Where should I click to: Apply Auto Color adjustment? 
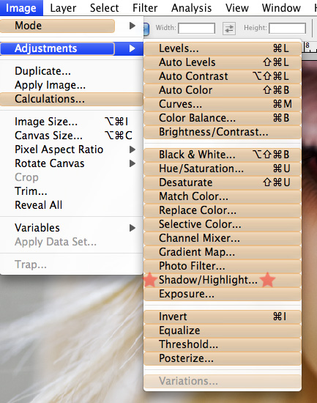pos(223,90)
